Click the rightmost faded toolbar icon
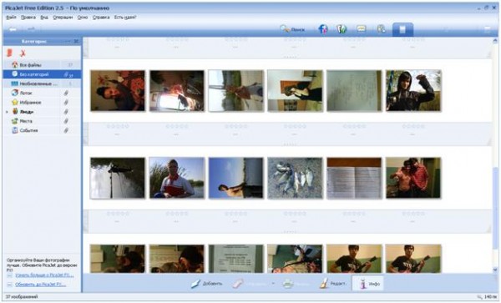This screenshot has width=501, height=303. pos(488,30)
